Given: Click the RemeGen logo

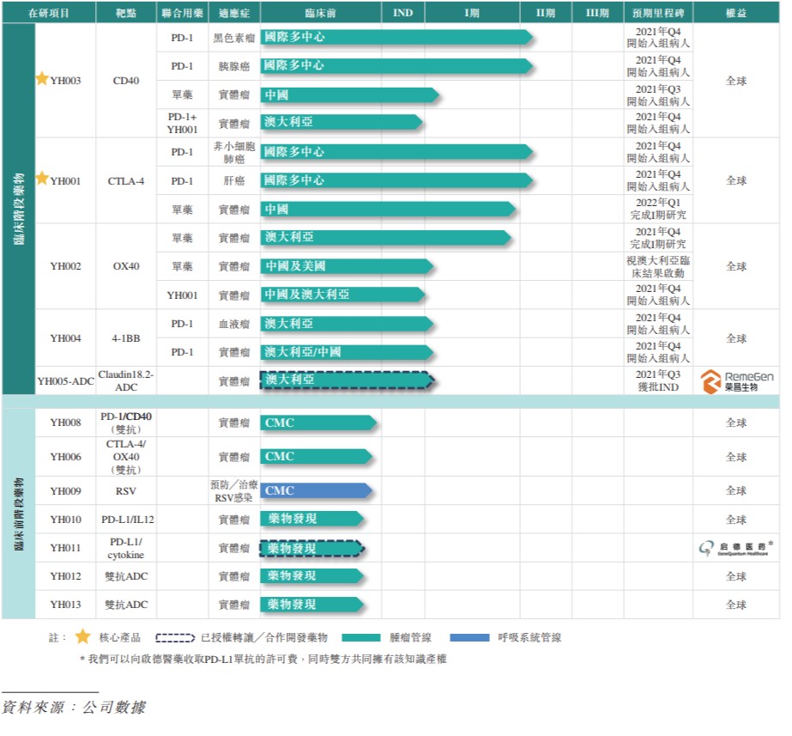Looking at the screenshot, I should pos(735,381).
